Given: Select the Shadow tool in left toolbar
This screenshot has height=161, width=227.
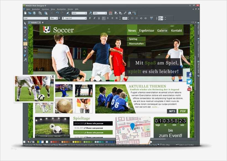Looking at the screenshot, I should (25, 56).
